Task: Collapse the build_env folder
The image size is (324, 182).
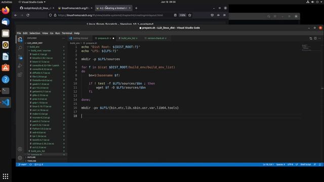Action: click(x=34, y=47)
